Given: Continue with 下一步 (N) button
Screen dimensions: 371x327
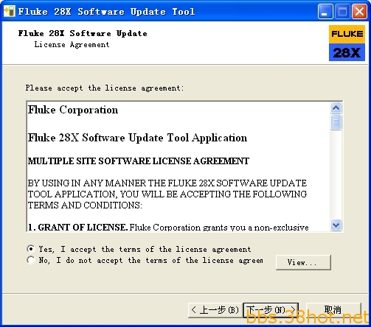Looking at the screenshot, I should pos(271,310).
